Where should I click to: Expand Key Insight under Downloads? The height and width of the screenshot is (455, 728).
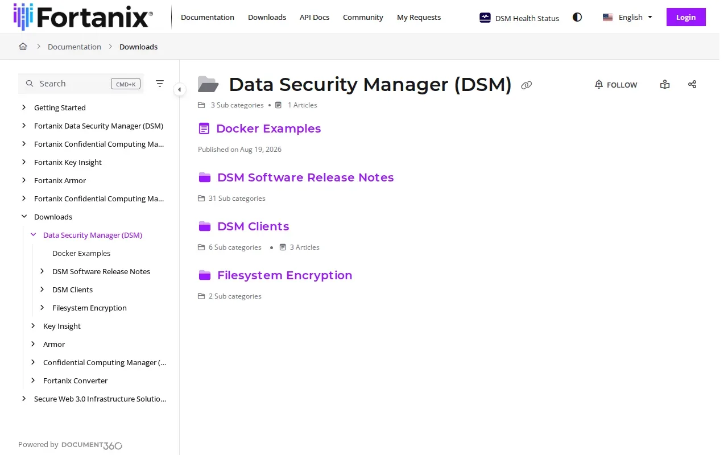pos(33,326)
